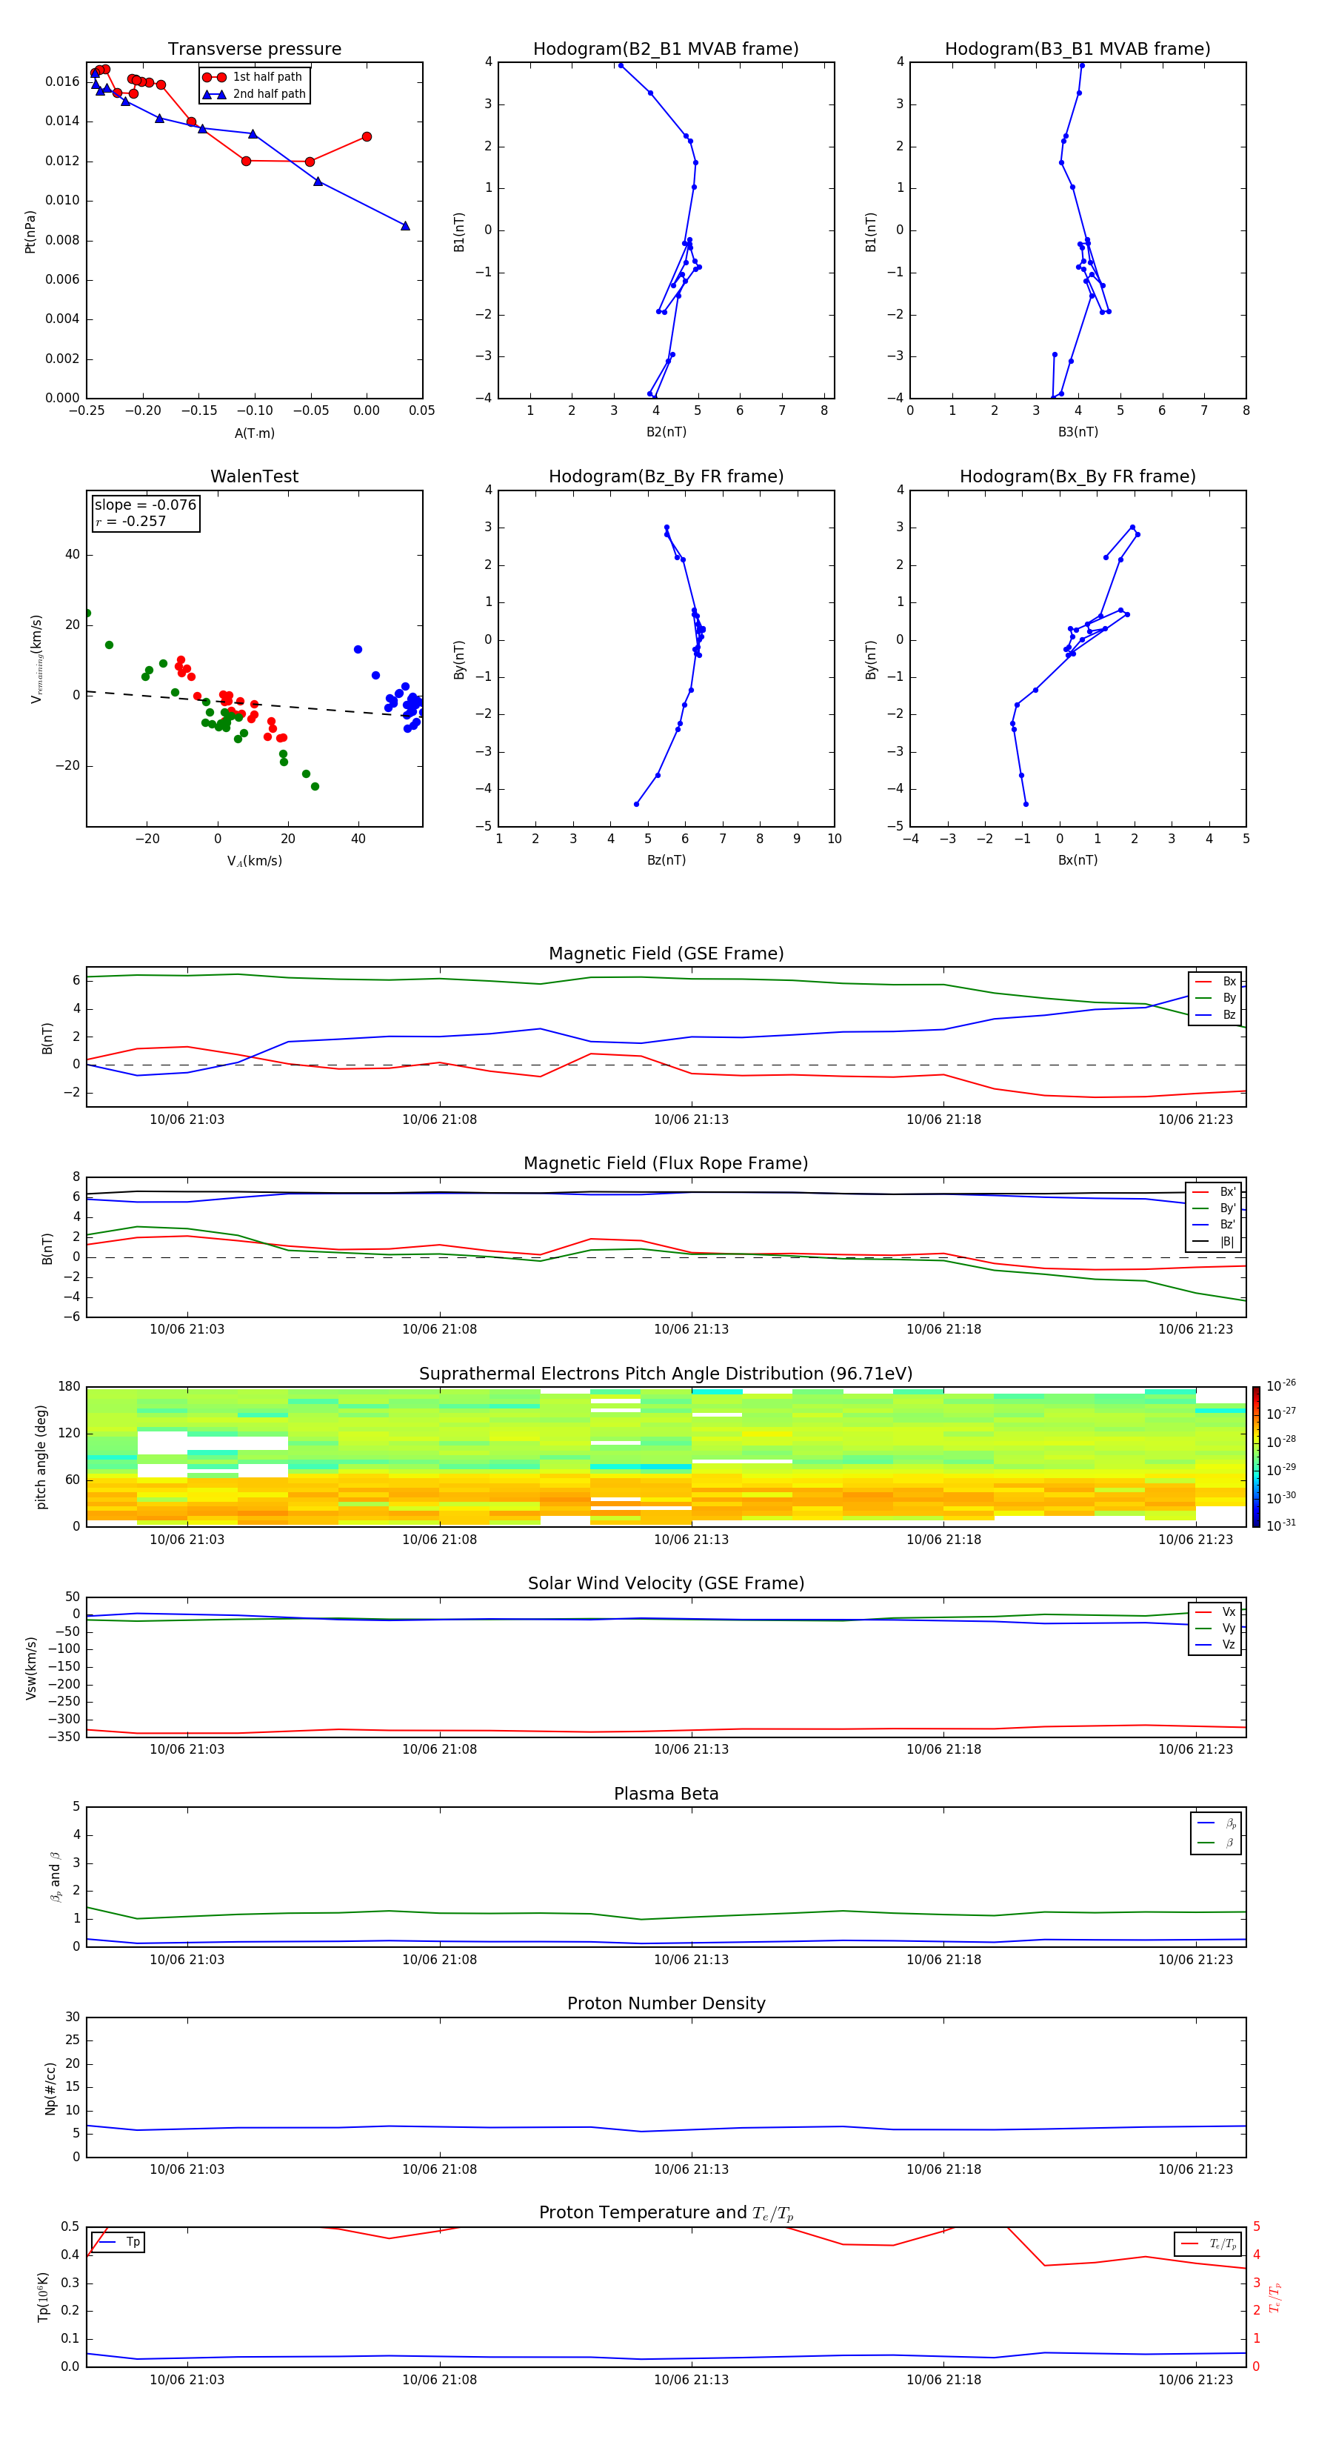Click the Te/Tp legend entry in temperature plot
This screenshot has width=1333, height=2445.
coord(1209,2243)
